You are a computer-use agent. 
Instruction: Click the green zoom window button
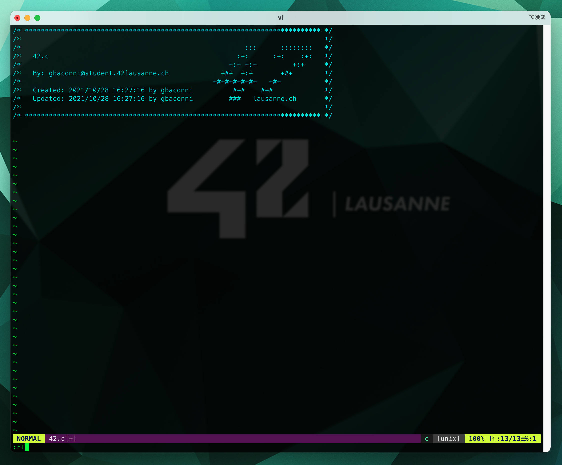pyautogui.click(x=37, y=18)
